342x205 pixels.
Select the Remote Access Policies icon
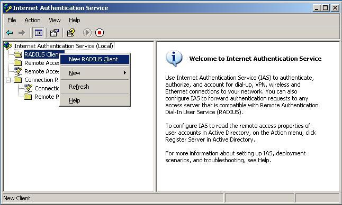[x=18, y=71]
